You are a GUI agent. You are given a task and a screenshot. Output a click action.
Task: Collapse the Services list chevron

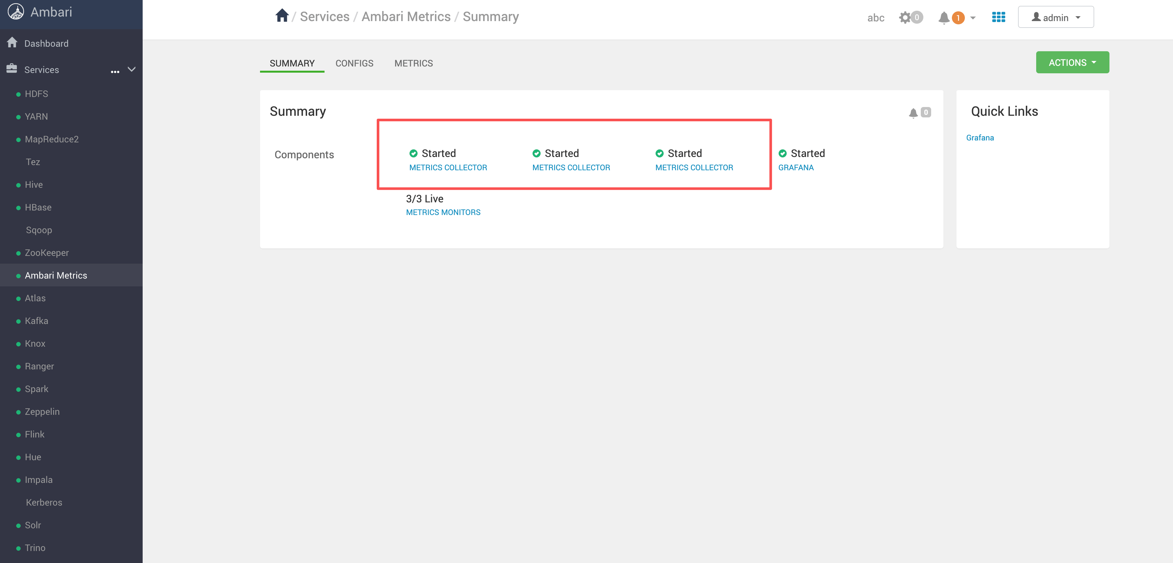click(132, 69)
